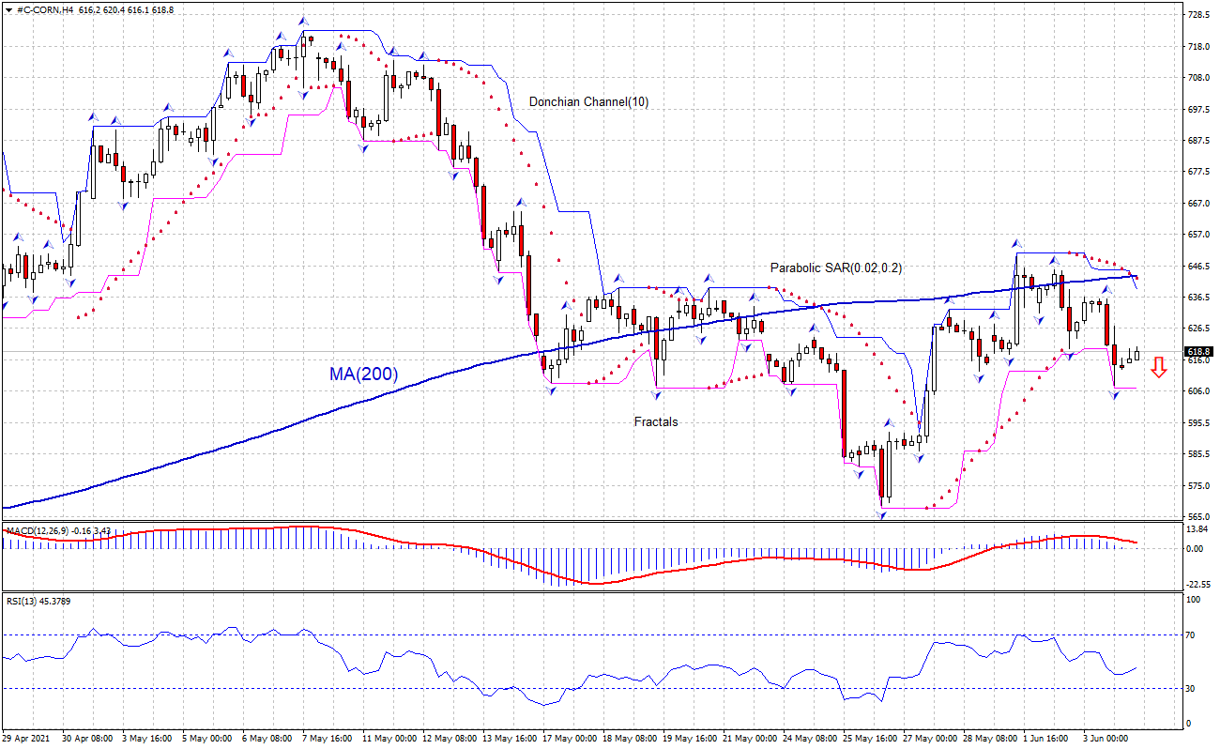The height and width of the screenshot is (749, 1220).
Task: Select the MA(200) label text
Action: pyautogui.click(x=363, y=374)
